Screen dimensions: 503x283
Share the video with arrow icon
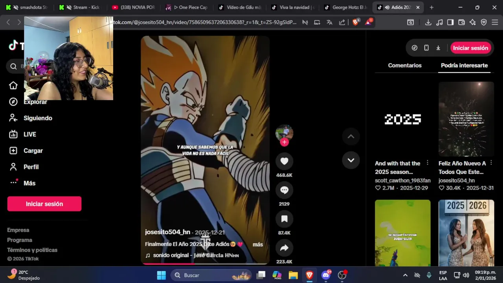click(x=284, y=248)
